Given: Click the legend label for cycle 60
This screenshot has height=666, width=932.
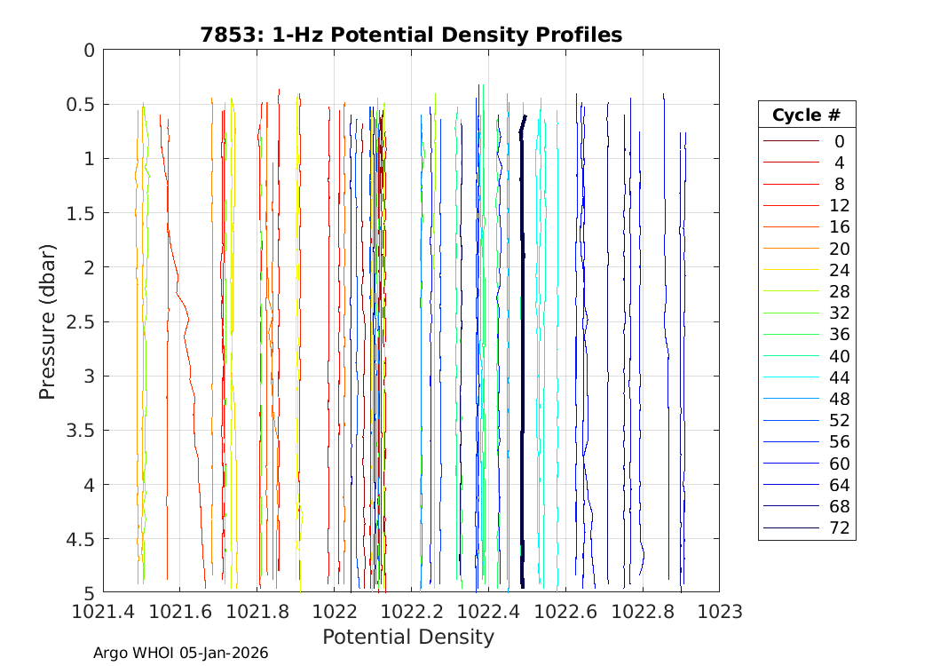Looking at the screenshot, I should point(839,464).
